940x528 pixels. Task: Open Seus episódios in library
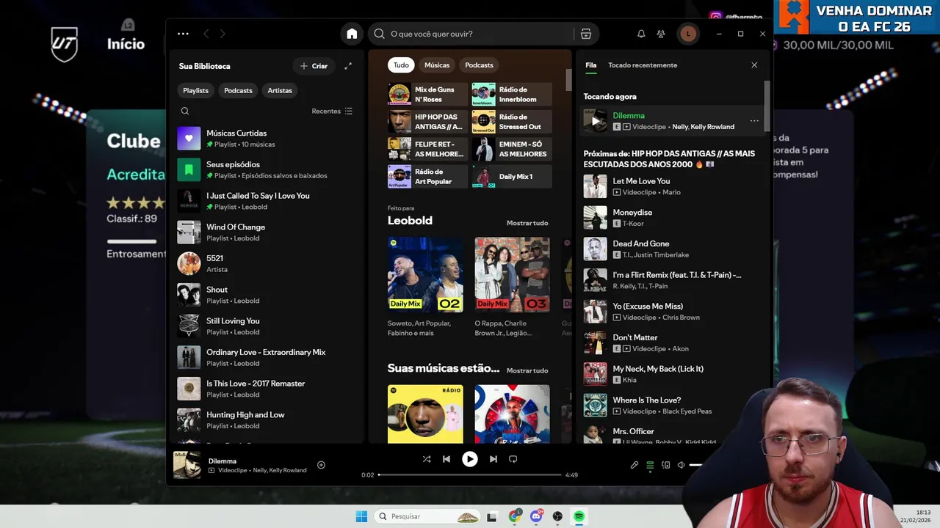pos(267,169)
